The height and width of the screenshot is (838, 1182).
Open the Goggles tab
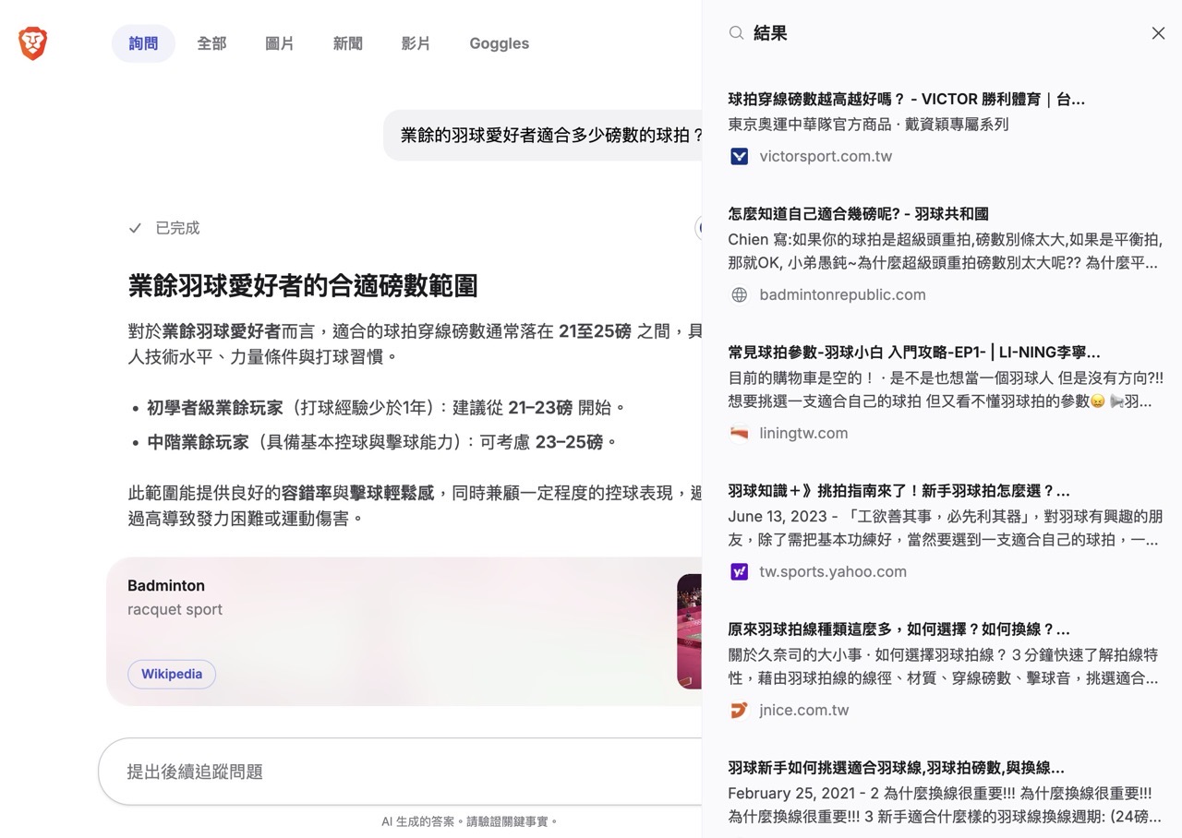click(499, 43)
